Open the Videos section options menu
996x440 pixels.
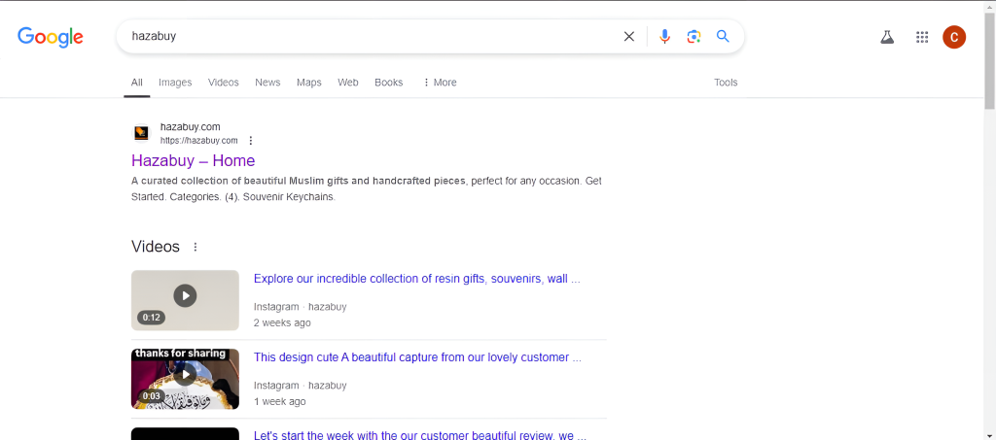pos(196,248)
